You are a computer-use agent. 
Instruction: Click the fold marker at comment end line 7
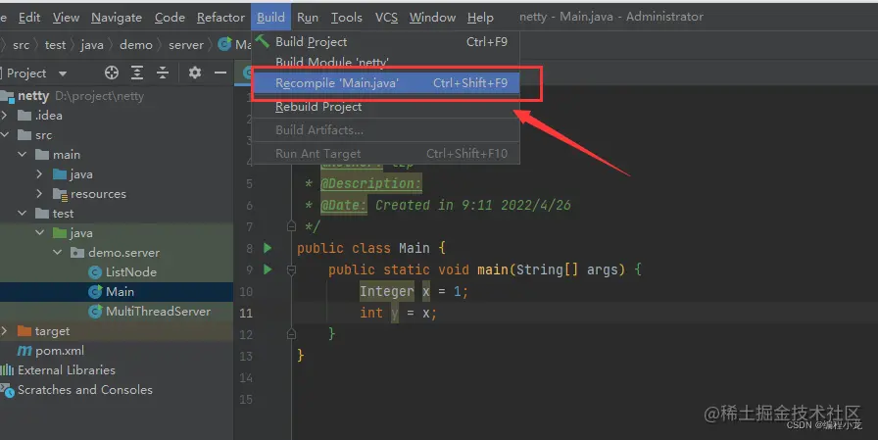tap(291, 226)
